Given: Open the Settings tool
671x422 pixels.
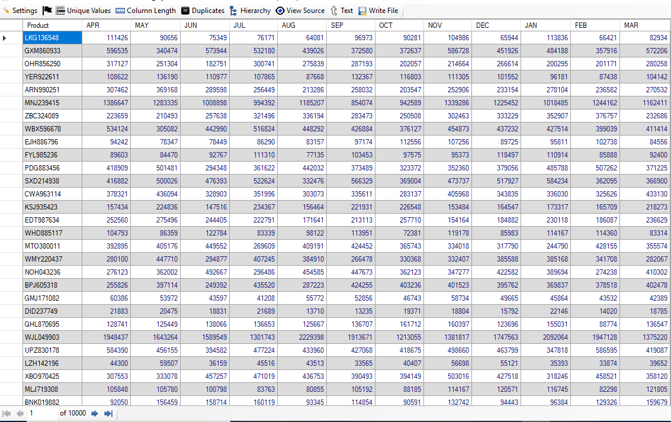Looking at the screenshot, I should pos(20,11).
